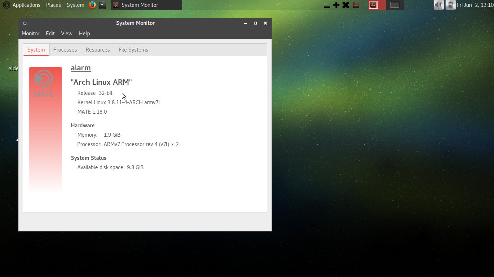Open the View menu
The image size is (494, 277).
click(67, 34)
